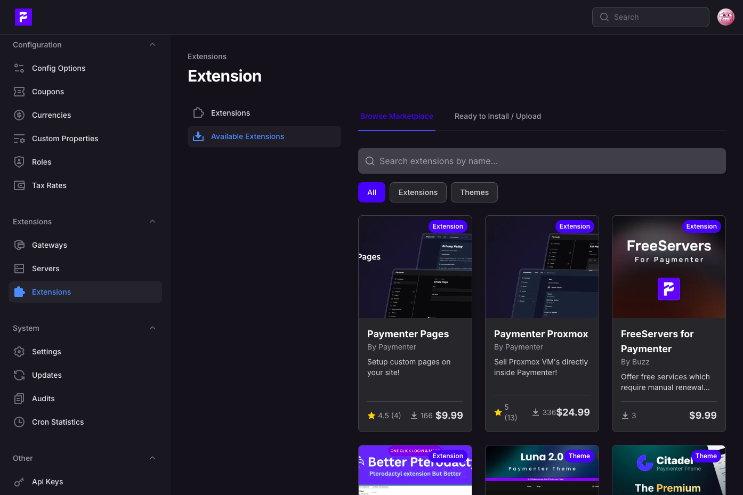The width and height of the screenshot is (743, 495).
Task: Click the Servers rack icon
Action: pos(19,269)
